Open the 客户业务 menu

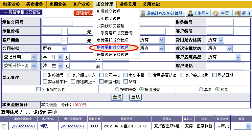click(81, 4)
